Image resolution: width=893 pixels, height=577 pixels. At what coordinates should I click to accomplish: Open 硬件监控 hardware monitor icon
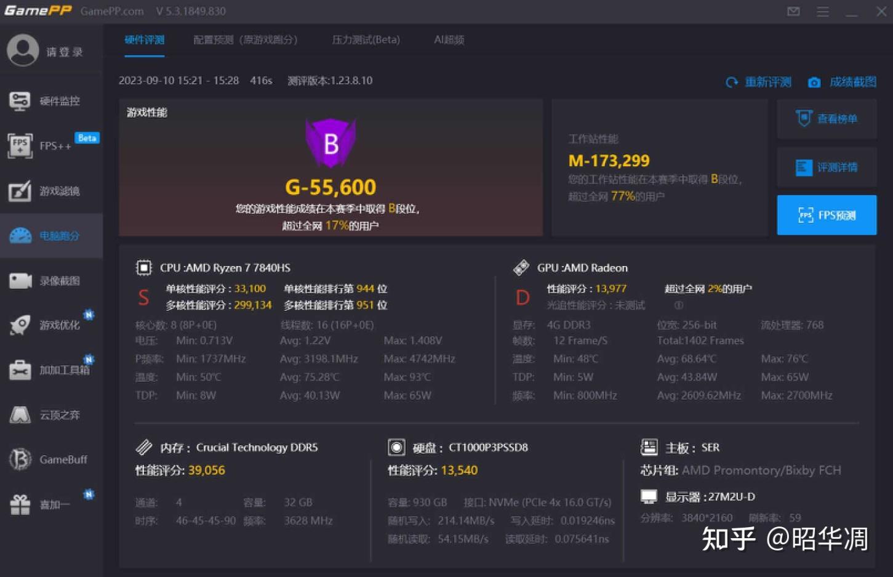(20, 100)
